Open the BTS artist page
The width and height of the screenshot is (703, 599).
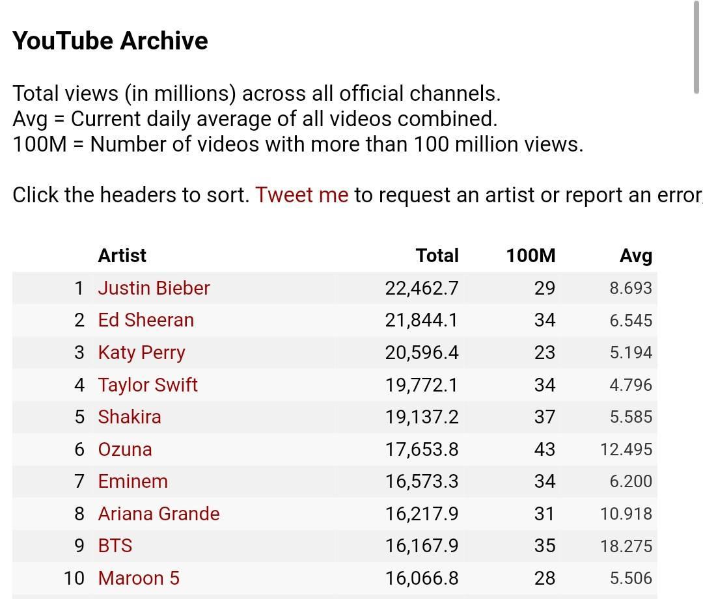[115, 546]
